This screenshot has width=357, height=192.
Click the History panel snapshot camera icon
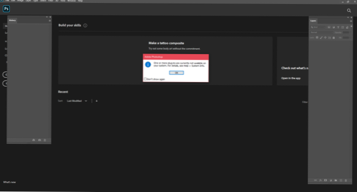pos(39,140)
